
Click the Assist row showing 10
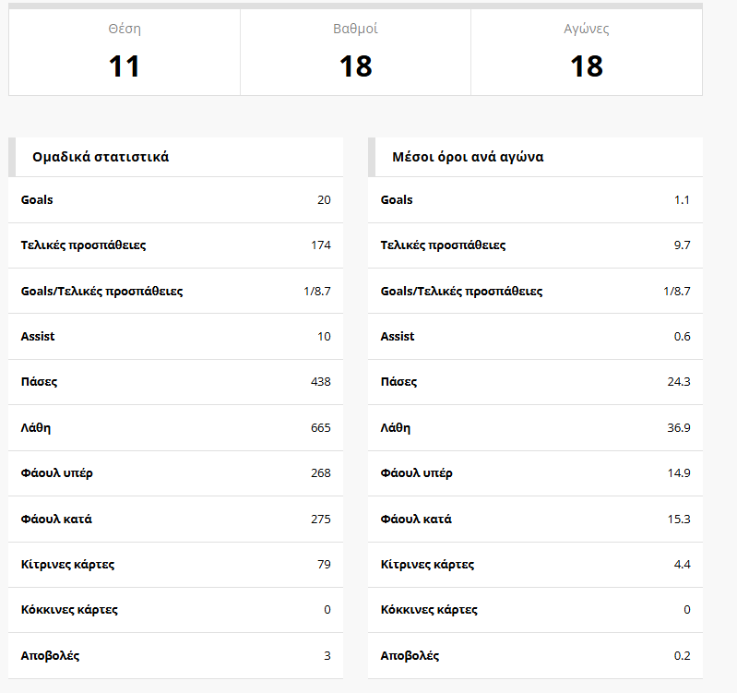[175, 337]
